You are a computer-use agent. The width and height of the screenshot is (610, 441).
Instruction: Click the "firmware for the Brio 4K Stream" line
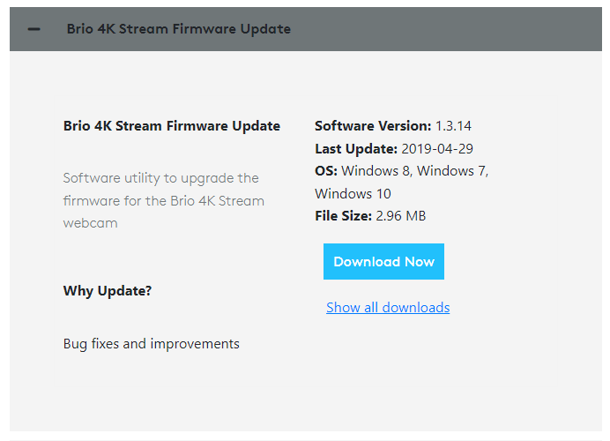164,201
